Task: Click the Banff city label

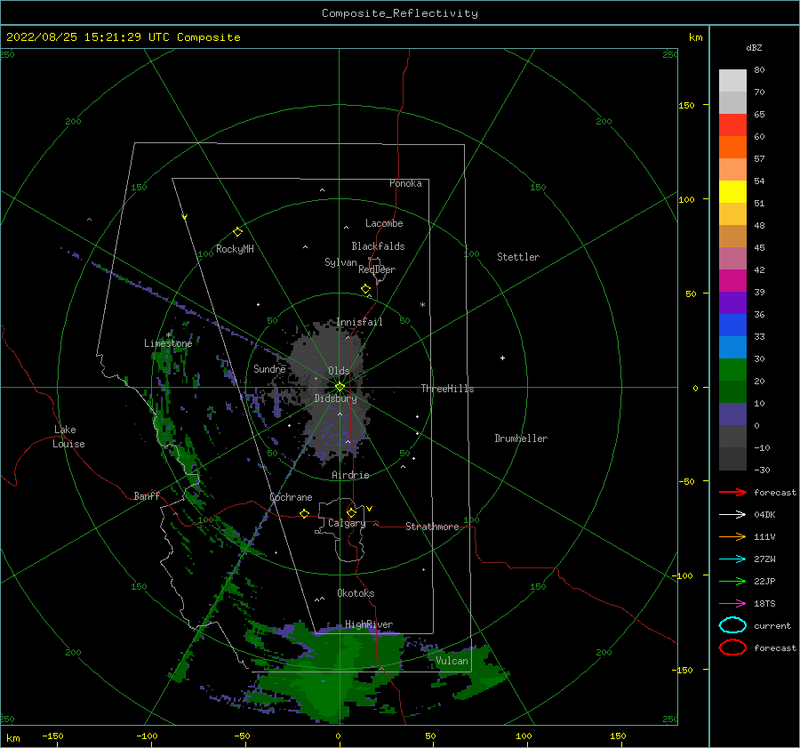Action: pyautogui.click(x=147, y=495)
